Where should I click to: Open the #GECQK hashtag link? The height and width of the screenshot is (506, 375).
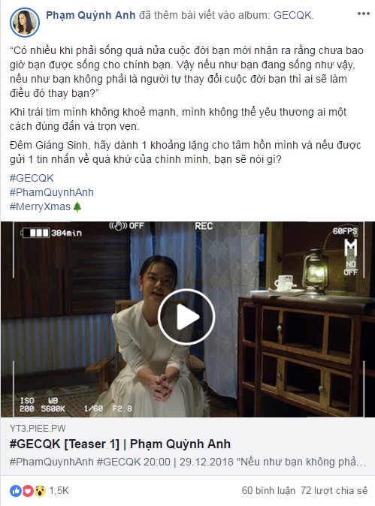click(32, 178)
